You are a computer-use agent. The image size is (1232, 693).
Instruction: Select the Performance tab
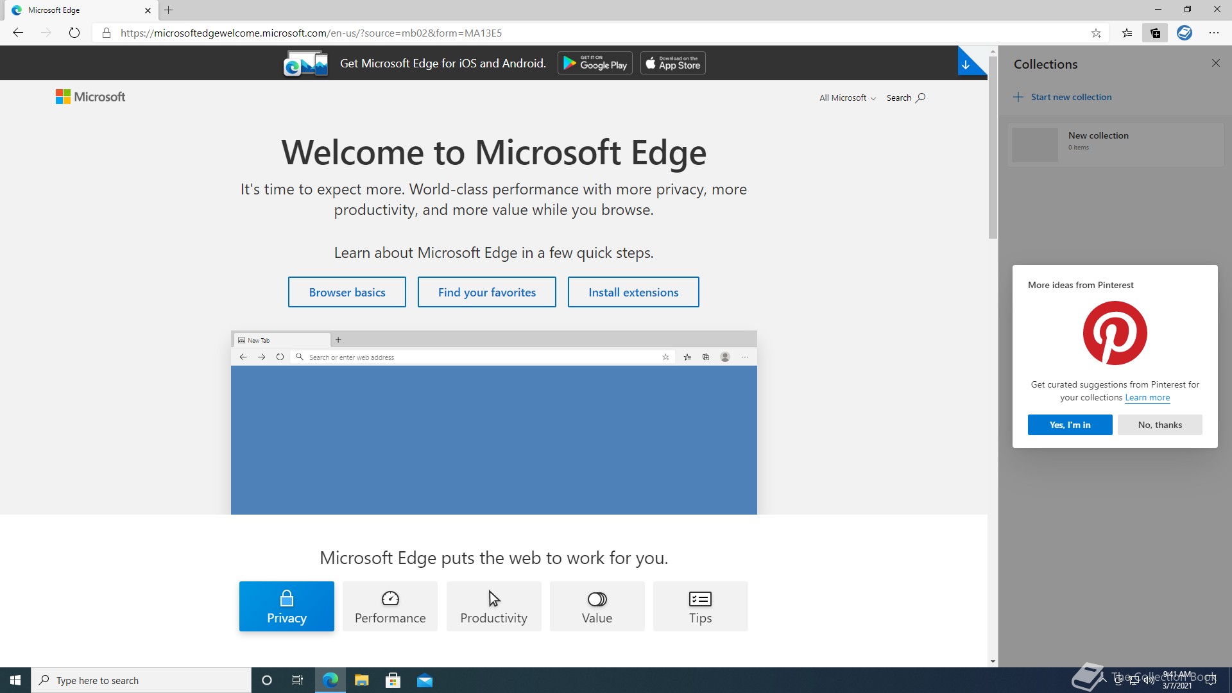pyautogui.click(x=390, y=606)
